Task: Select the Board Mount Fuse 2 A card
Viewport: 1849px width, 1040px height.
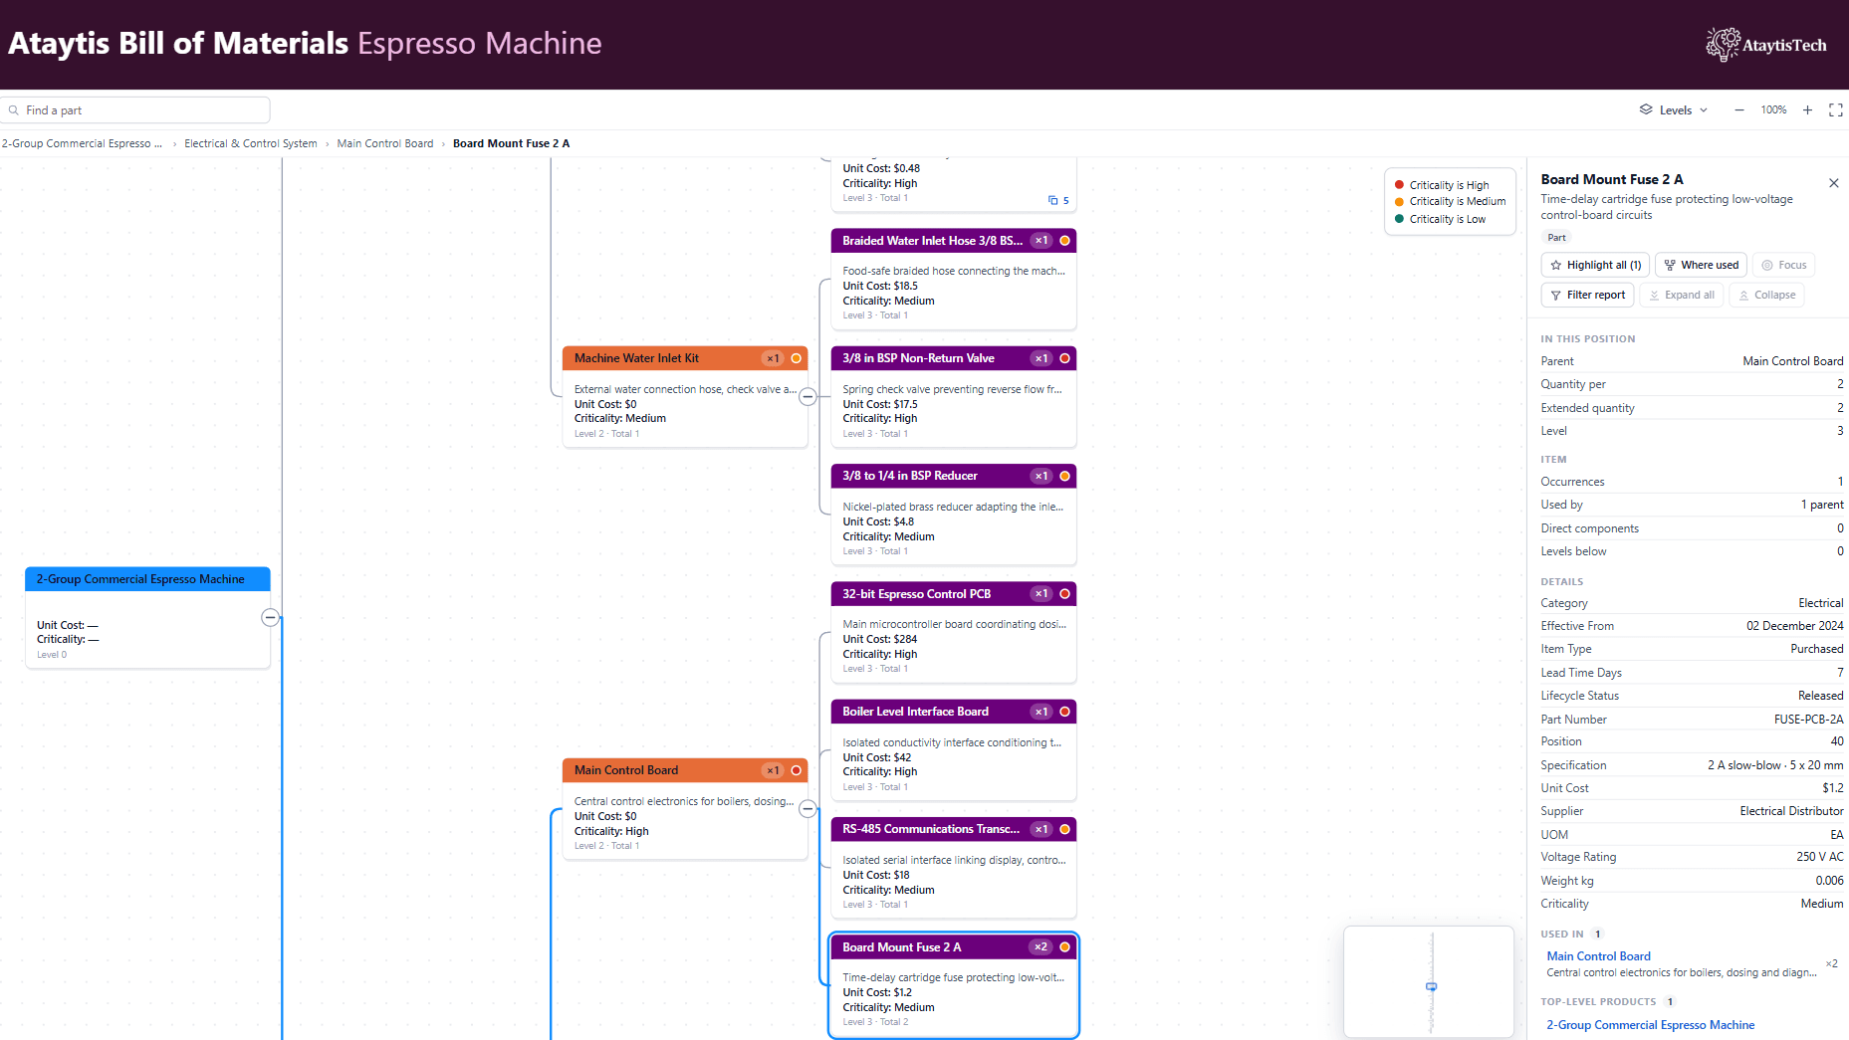Action: point(954,985)
